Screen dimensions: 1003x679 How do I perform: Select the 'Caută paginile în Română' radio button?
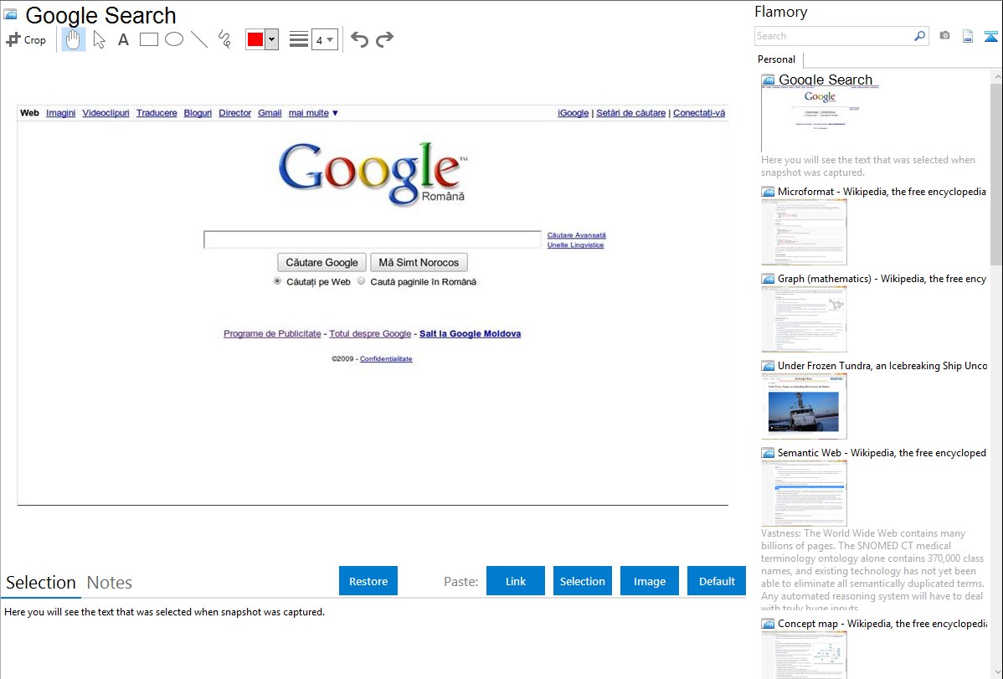coord(362,281)
